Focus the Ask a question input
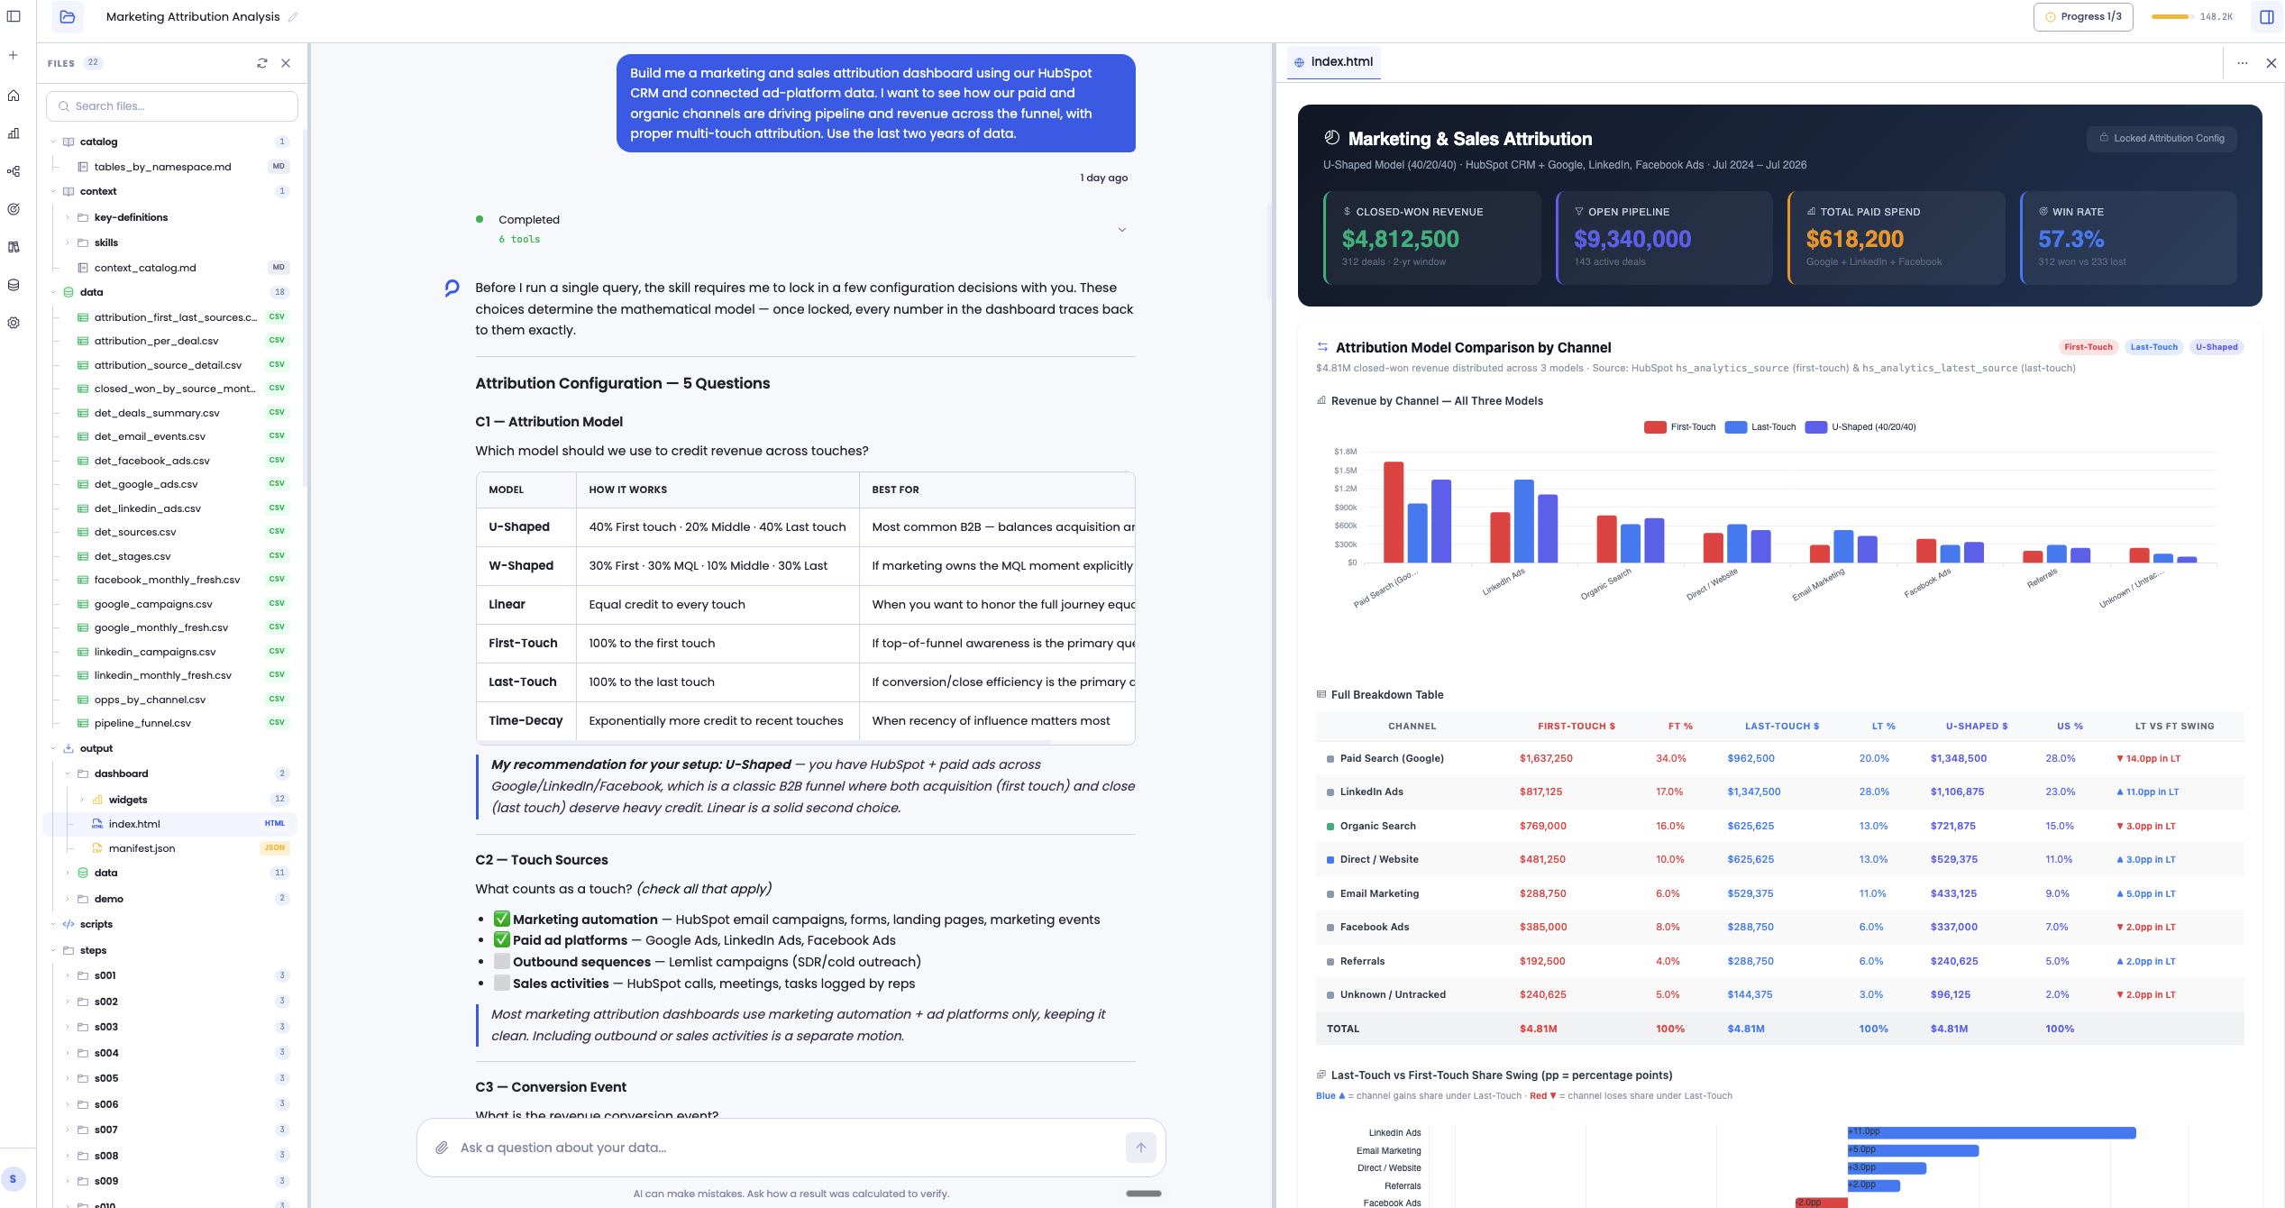Image resolution: width=2285 pixels, height=1208 pixels. coord(789,1148)
